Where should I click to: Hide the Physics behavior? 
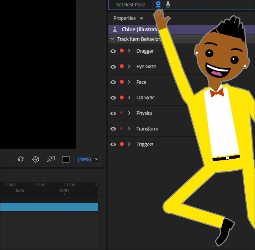(113, 113)
